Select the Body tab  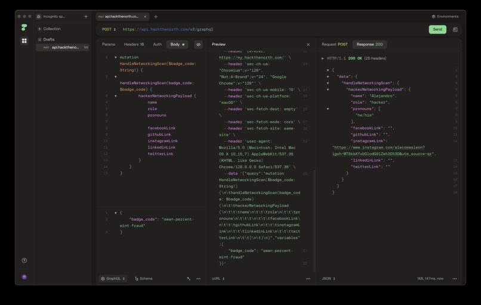(177, 45)
